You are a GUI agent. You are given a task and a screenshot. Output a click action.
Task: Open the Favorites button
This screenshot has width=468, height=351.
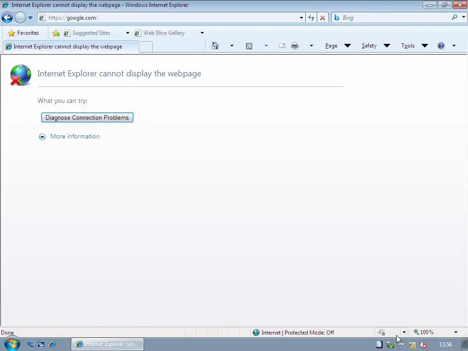(x=23, y=33)
